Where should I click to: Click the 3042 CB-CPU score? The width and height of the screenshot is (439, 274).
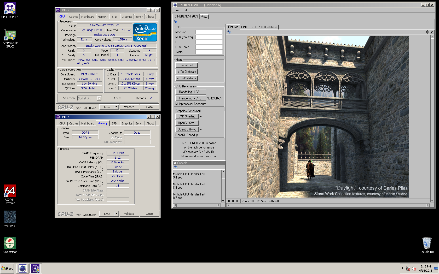[215, 98]
